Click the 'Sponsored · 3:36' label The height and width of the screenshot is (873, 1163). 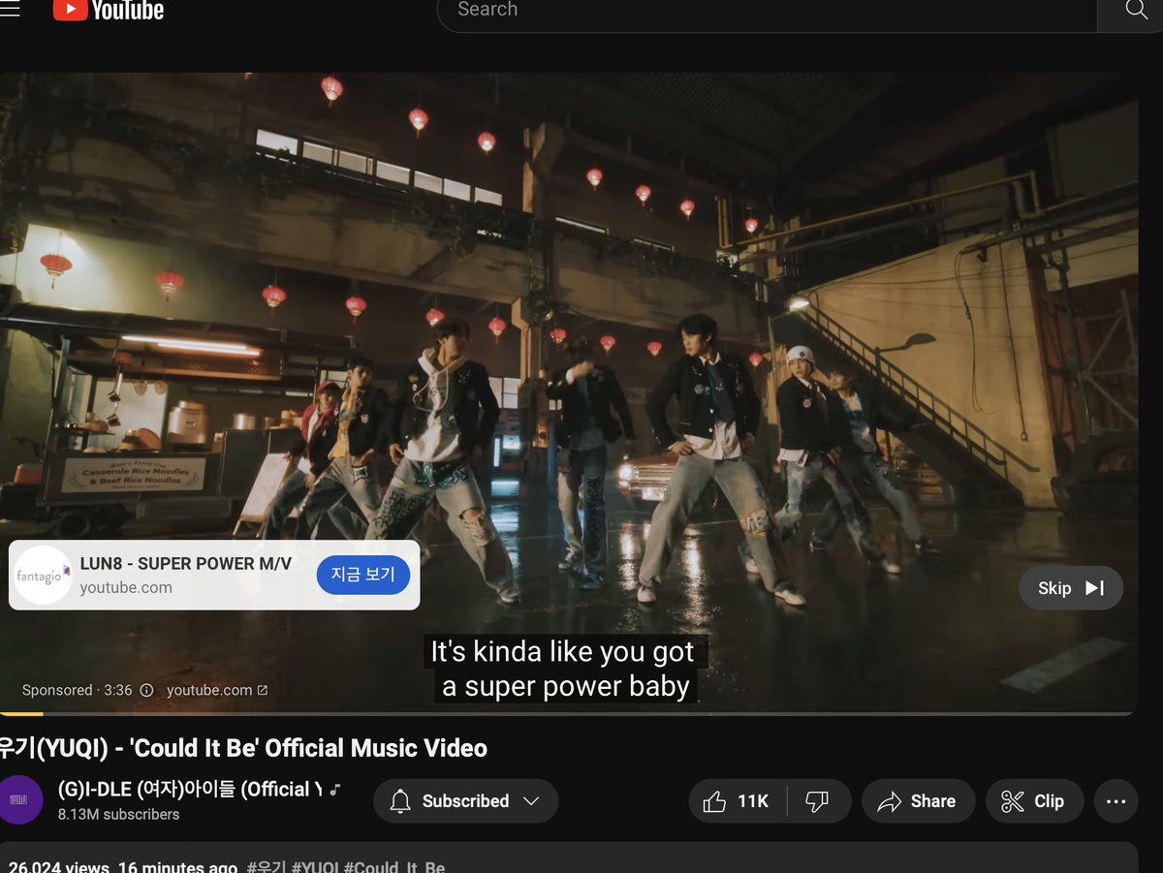tap(78, 690)
